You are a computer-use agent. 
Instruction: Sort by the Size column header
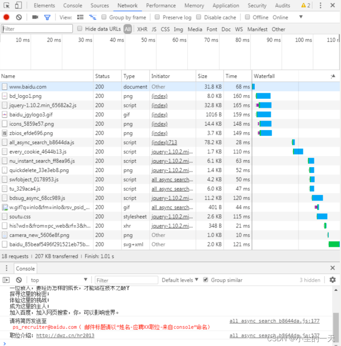[210, 76]
